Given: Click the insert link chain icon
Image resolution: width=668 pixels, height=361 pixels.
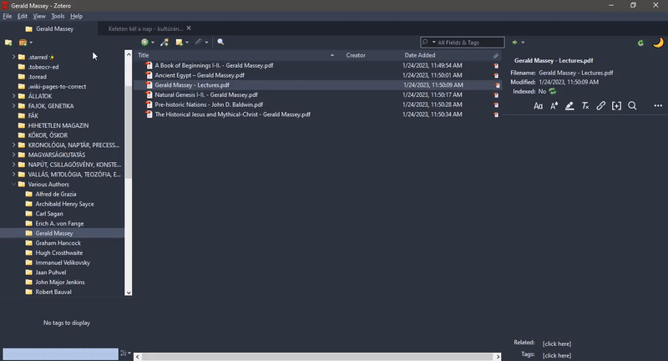Looking at the screenshot, I should tap(600, 105).
